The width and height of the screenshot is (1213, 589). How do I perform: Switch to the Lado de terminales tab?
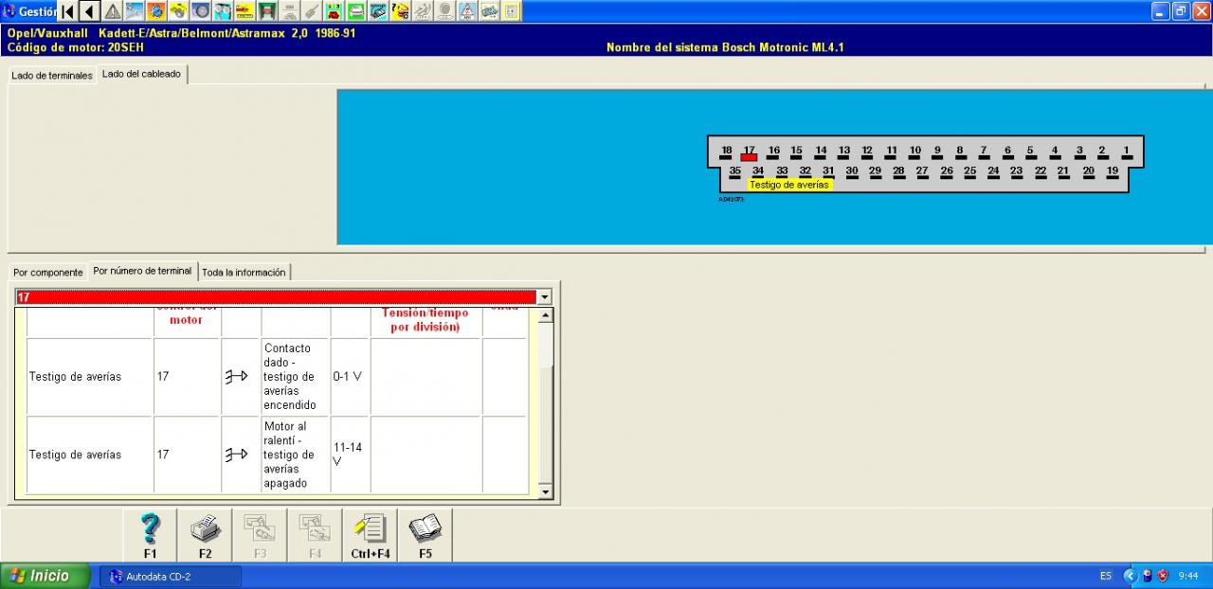[x=52, y=75]
